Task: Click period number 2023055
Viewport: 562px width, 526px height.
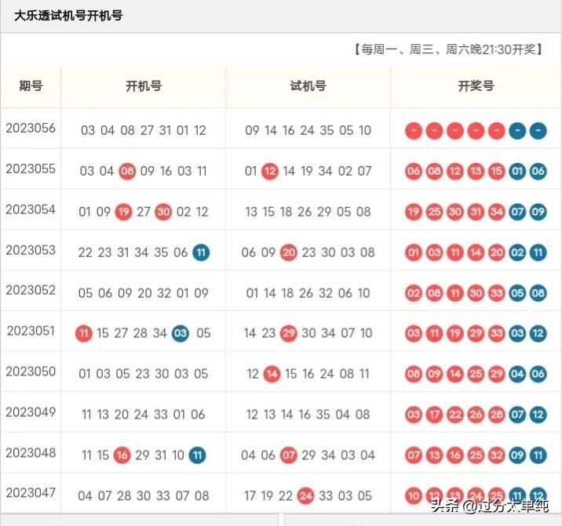Action: click(x=31, y=169)
